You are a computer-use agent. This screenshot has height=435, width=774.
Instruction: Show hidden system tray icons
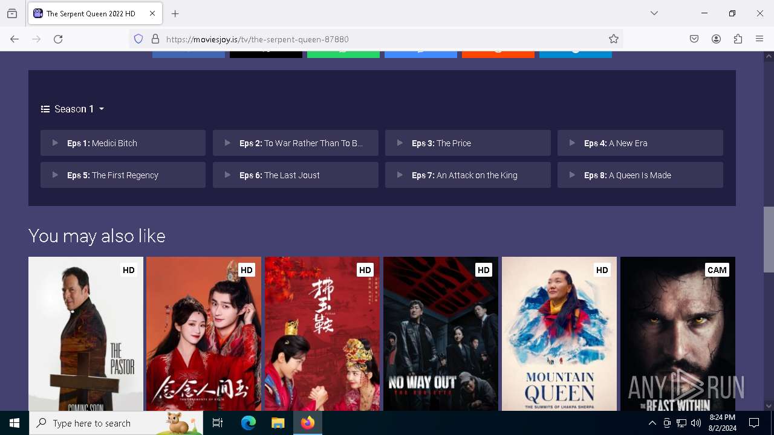tap(652, 423)
